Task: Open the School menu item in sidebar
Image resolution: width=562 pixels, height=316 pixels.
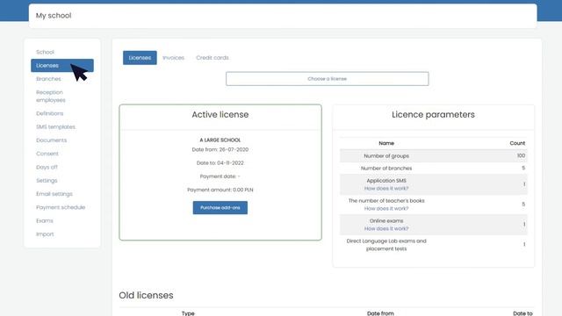Action: click(x=45, y=52)
